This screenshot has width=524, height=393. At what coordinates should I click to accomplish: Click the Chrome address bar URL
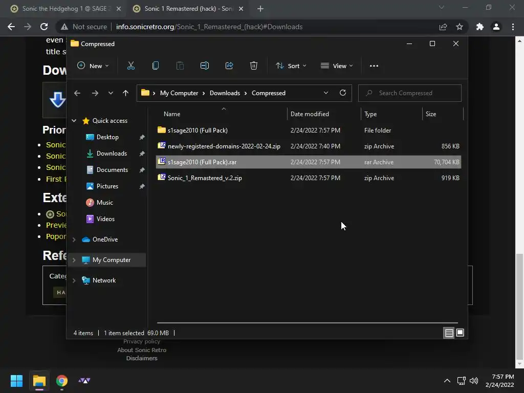click(x=209, y=27)
